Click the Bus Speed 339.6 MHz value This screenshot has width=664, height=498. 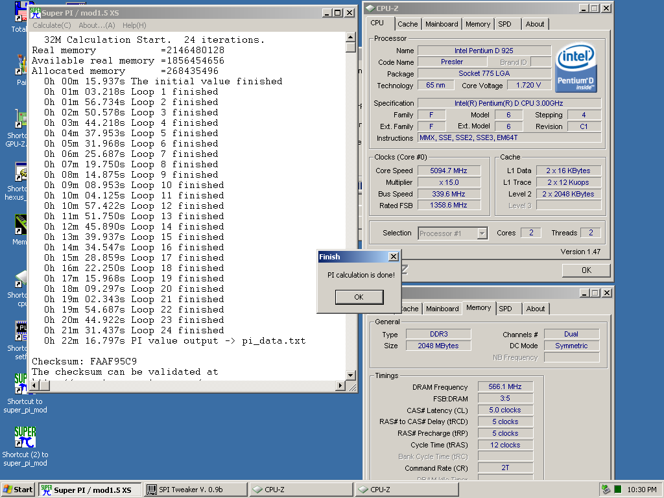coord(449,194)
